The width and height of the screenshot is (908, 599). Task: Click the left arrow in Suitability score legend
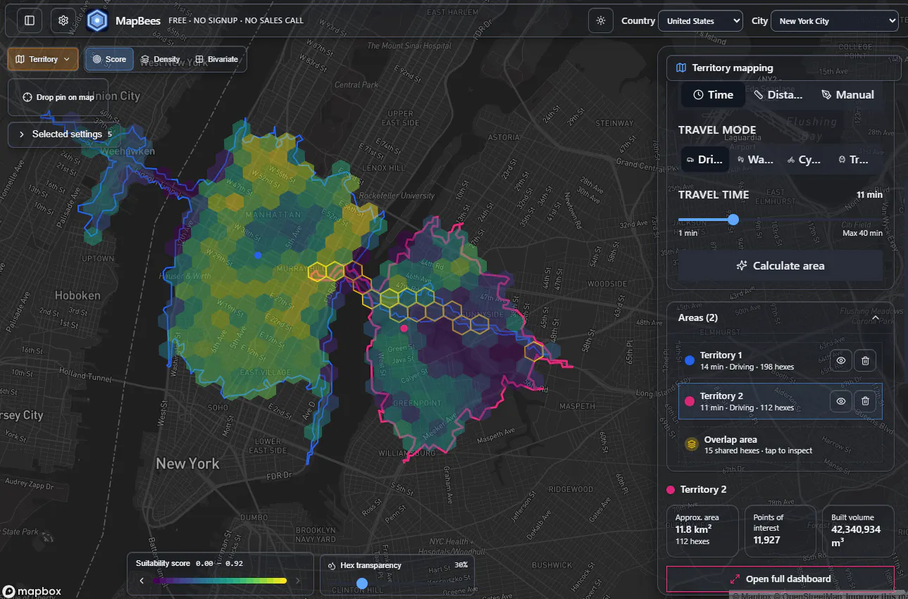coord(142,581)
